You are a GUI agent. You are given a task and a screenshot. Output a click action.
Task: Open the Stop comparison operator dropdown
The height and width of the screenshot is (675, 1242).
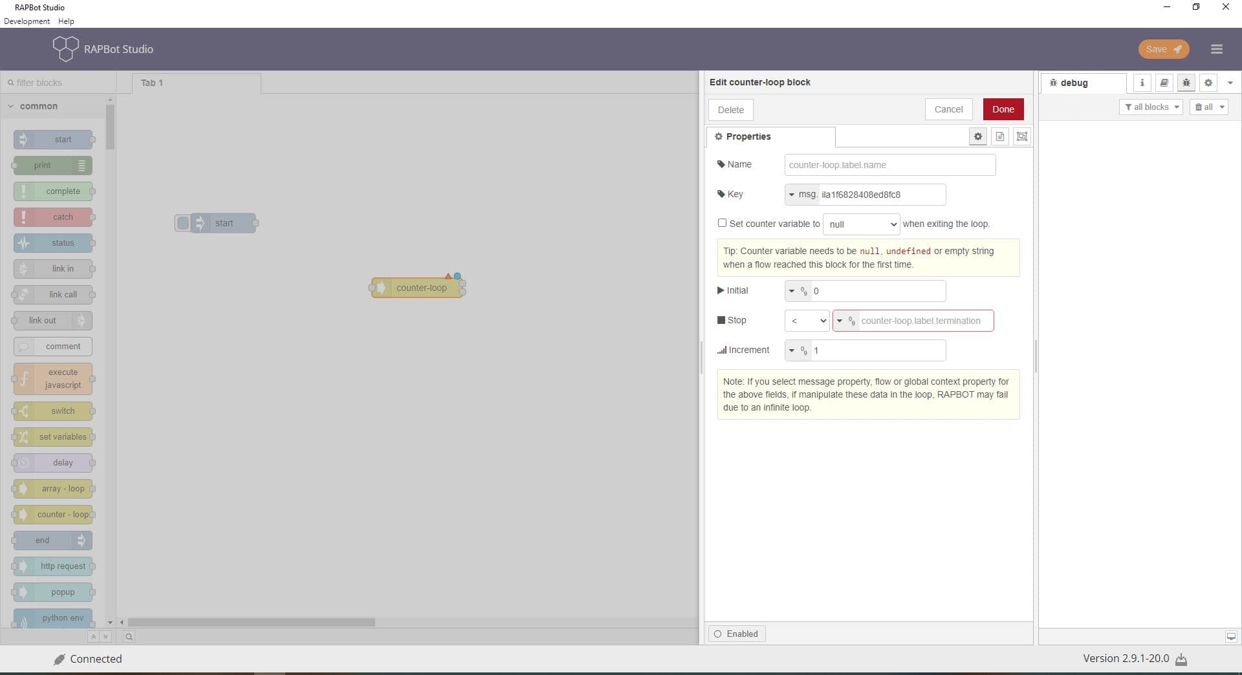tap(807, 321)
